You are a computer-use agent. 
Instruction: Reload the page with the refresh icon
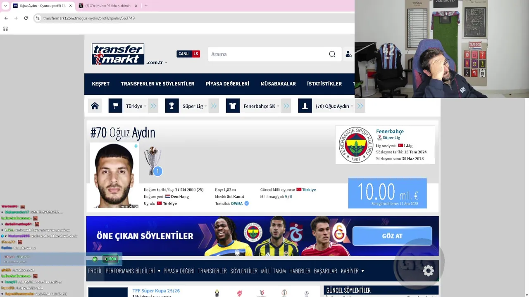point(26,18)
